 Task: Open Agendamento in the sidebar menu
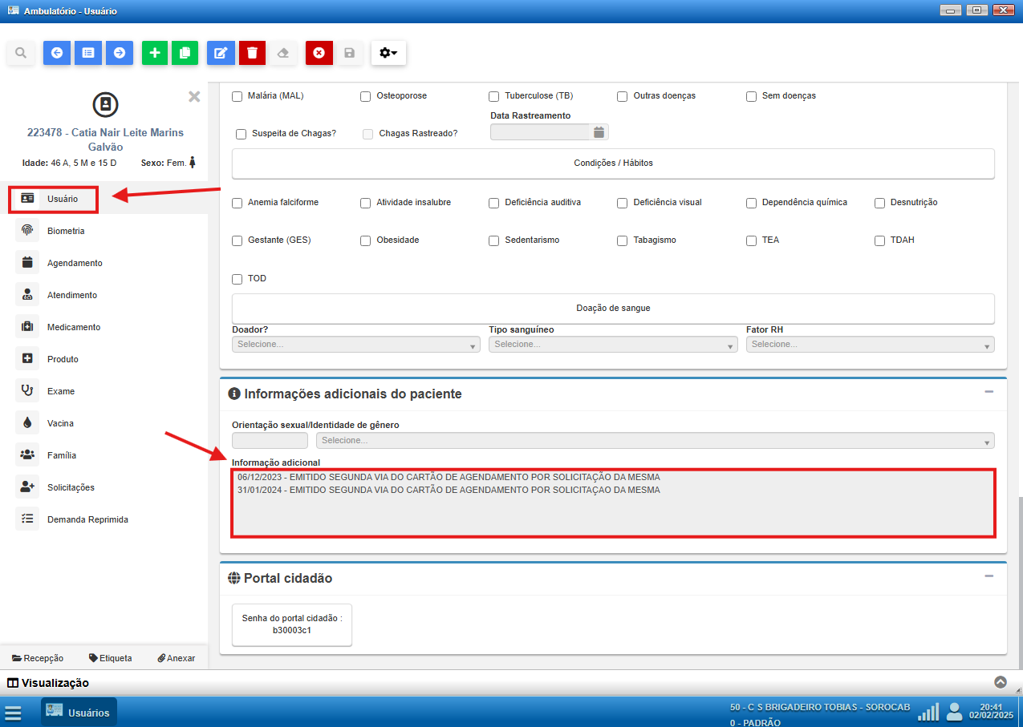click(x=75, y=263)
